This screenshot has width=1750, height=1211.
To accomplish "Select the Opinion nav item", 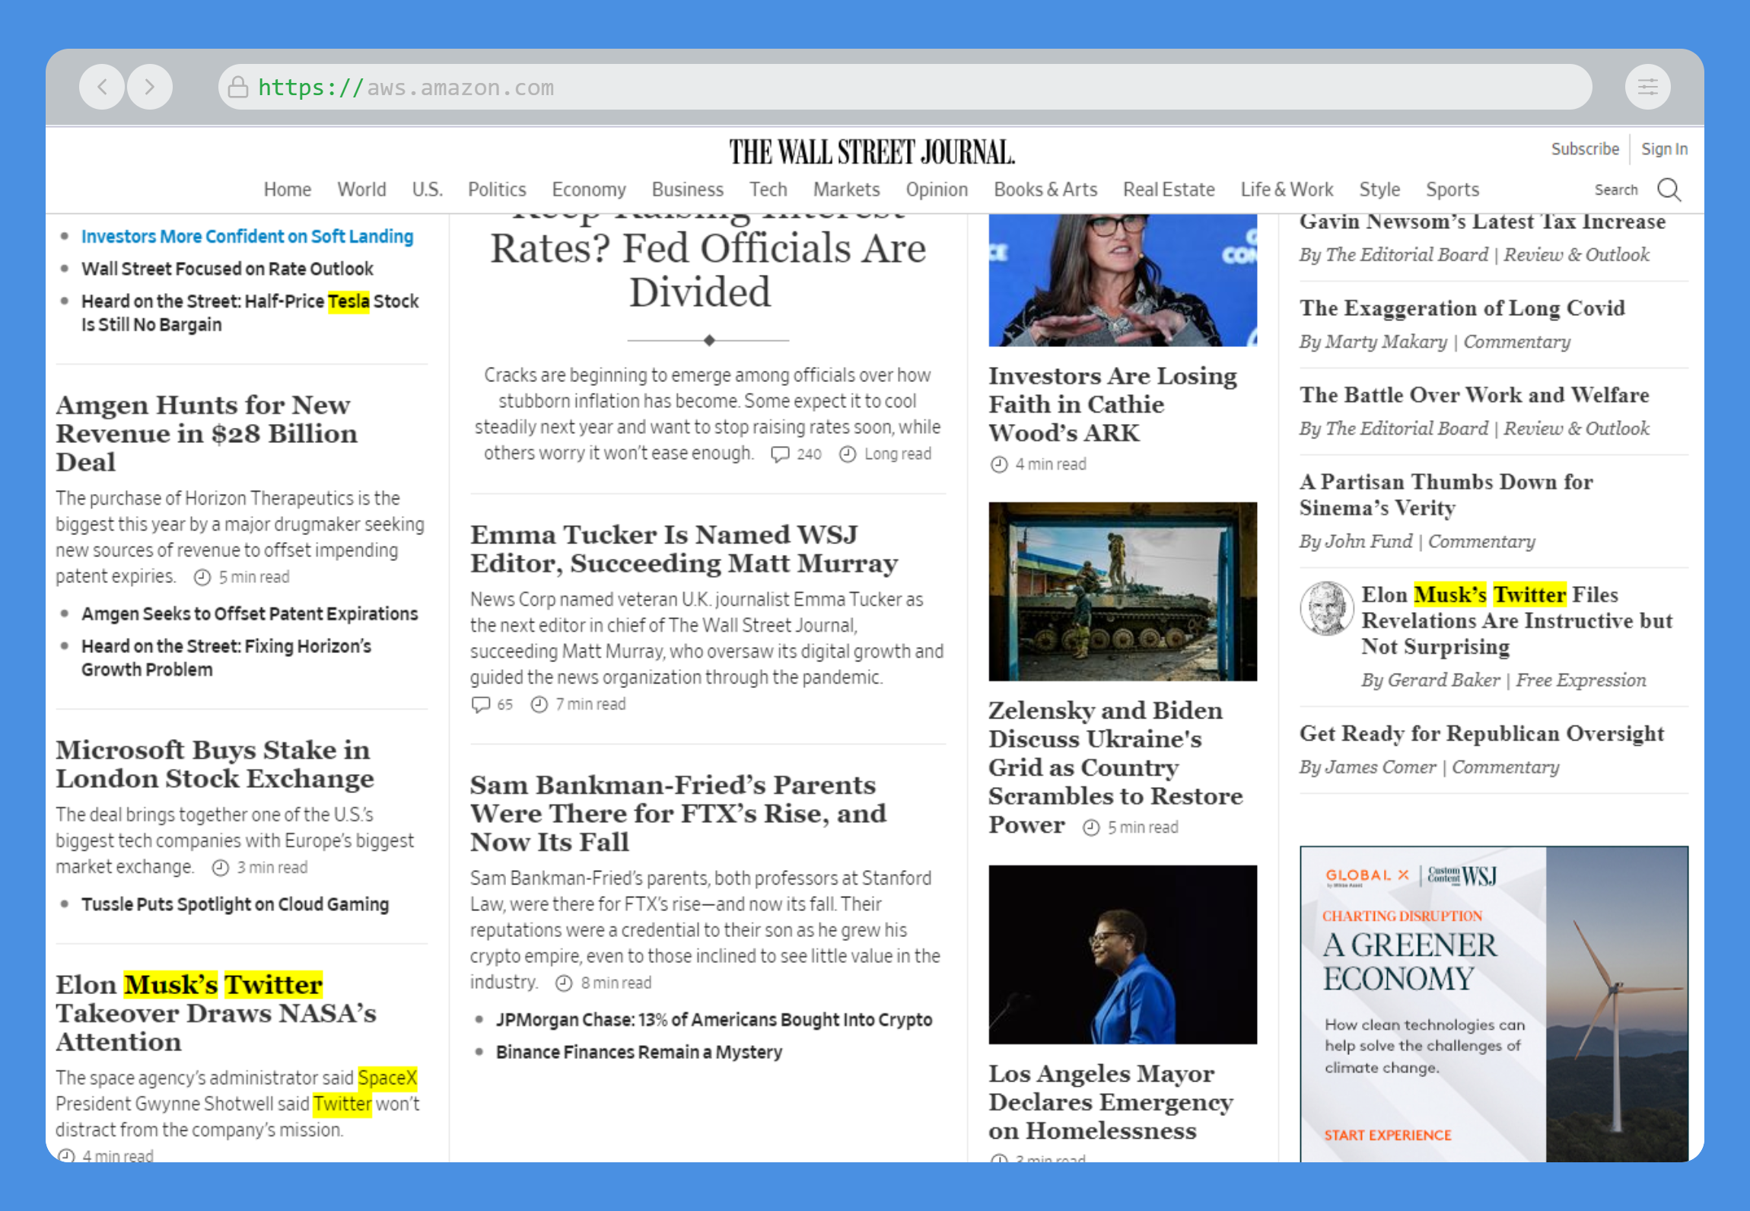I will tap(937, 190).
